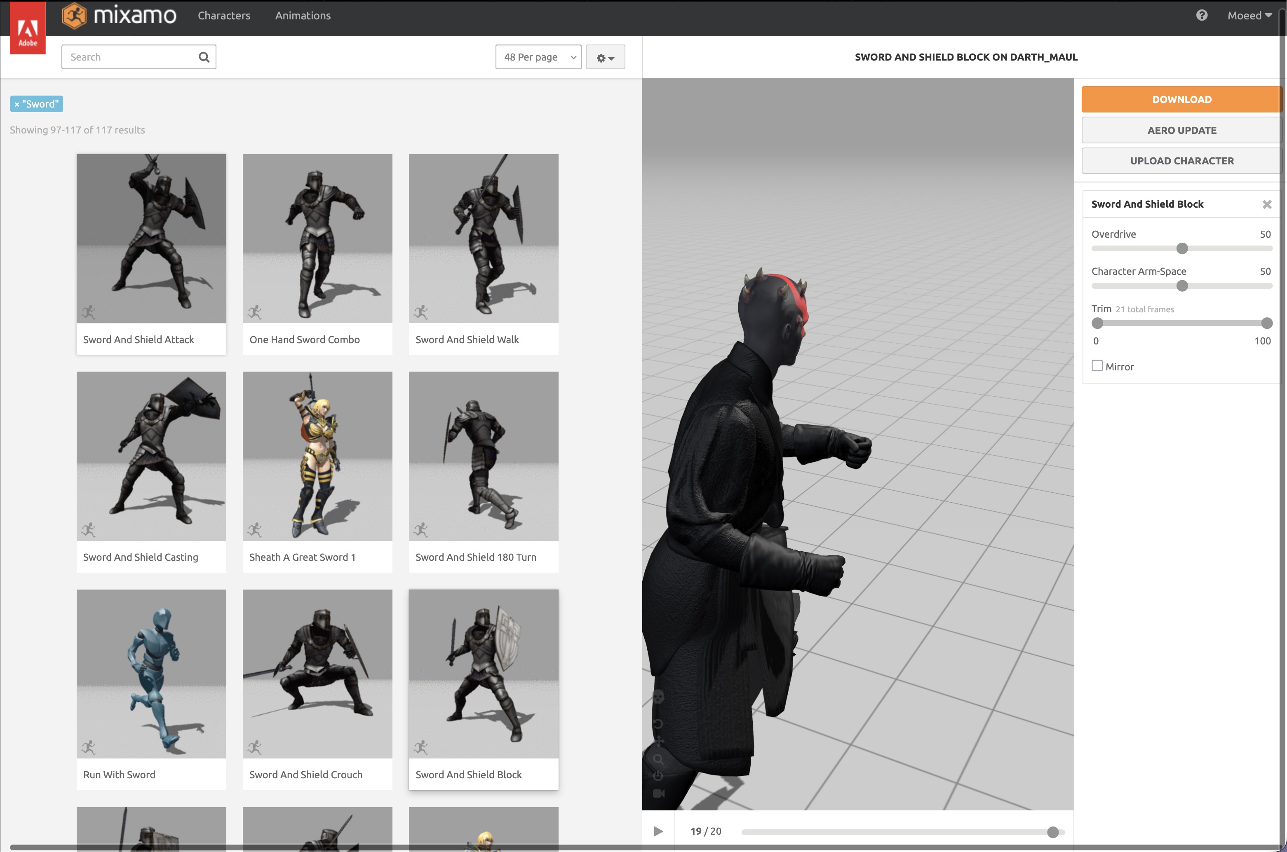Select the One Hand Sword Combo thumbnail
Screen dimensions: 1287x852
click(x=317, y=239)
